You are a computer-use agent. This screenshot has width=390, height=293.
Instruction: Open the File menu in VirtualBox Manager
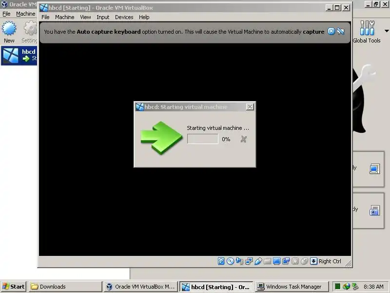coord(6,14)
